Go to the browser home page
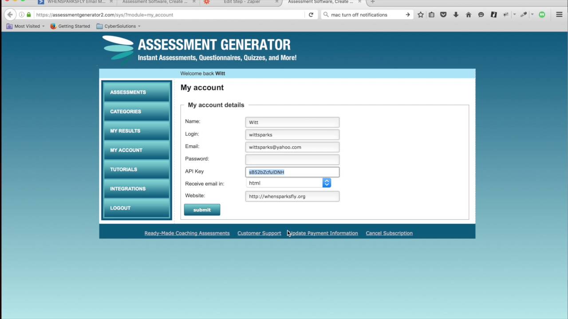 pyautogui.click(x=468, y=15)
